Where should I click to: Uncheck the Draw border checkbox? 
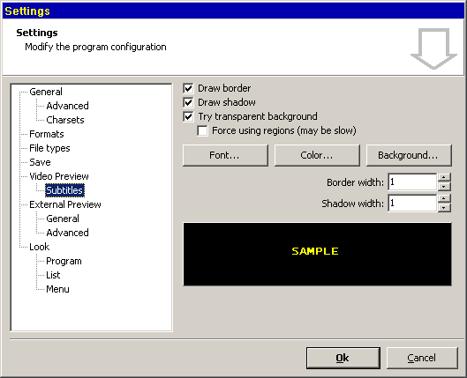[x=188, y=88]
